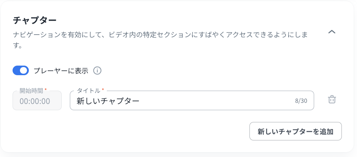This screenshot has height=157, width=357.
Task: Click the 開始時間 field showing 00:00:00
Action: pyautogui.click(x=37, y=101)
